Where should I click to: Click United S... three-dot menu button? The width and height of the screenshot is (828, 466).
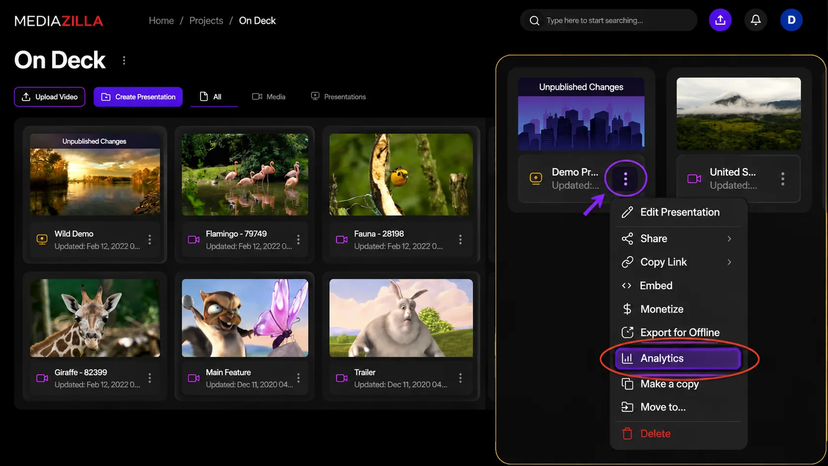pyautogui.click(x=782, y=179)
